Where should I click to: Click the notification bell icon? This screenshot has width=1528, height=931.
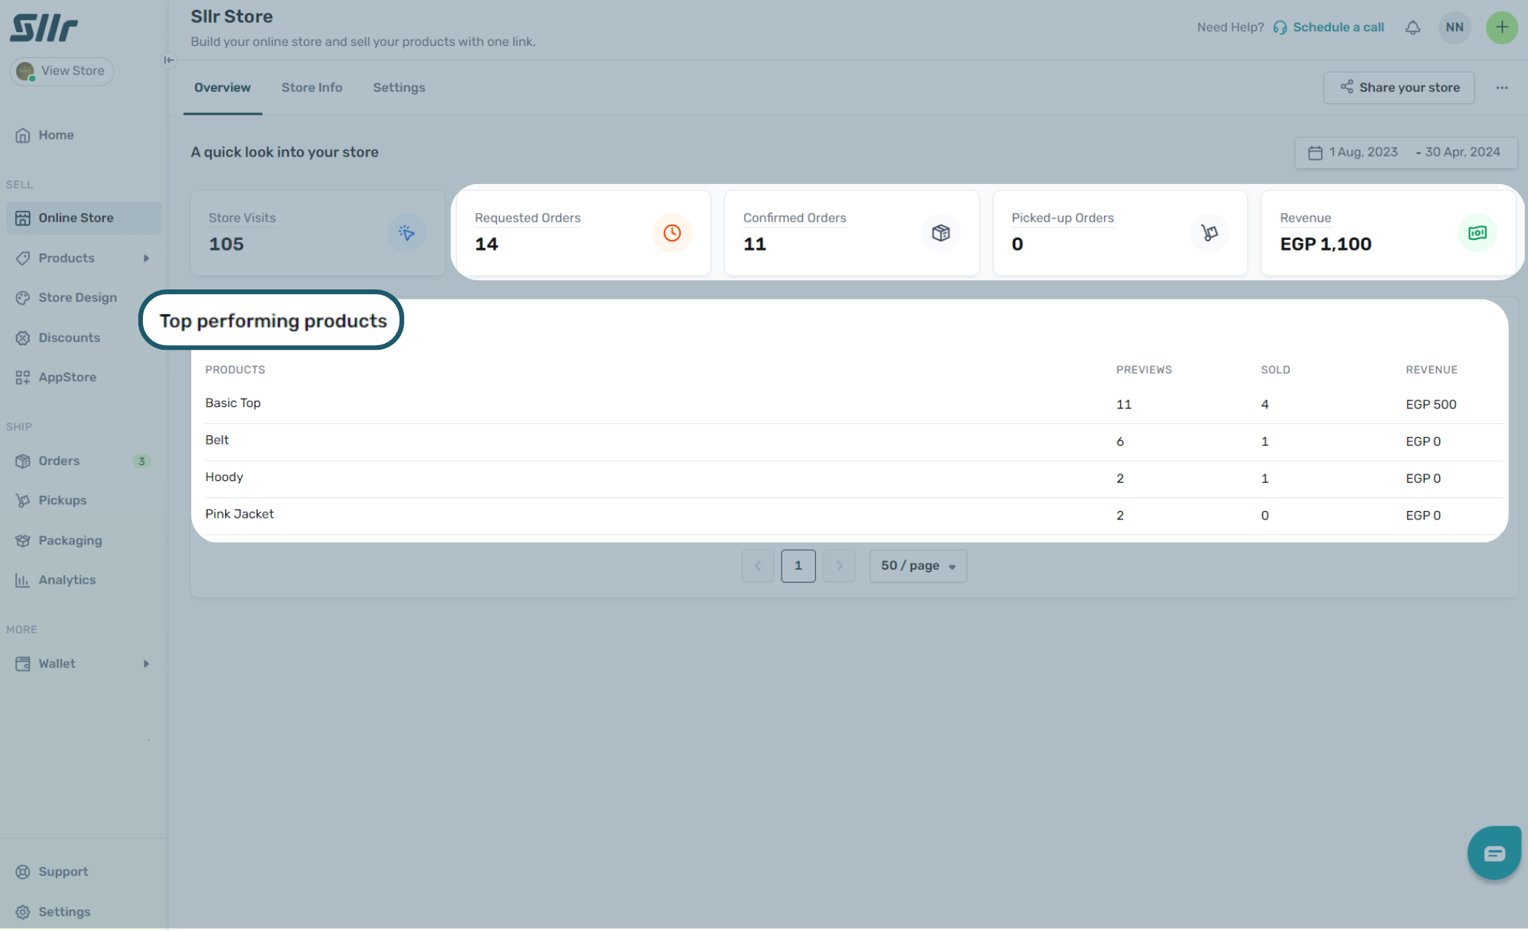[1413, 27]
